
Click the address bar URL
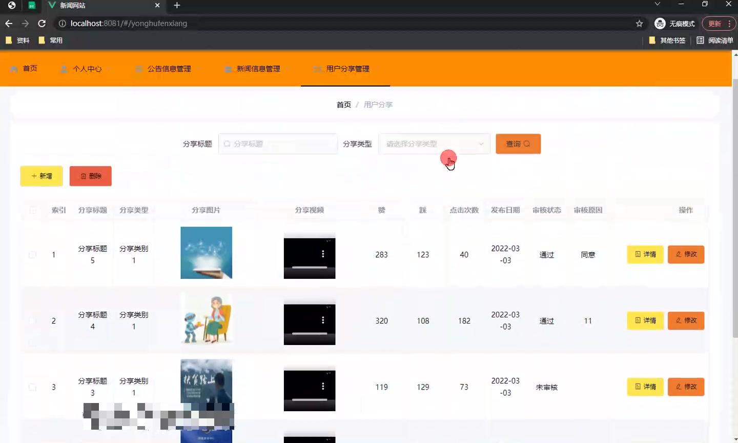pyautogui.click(x=129, y=24)
